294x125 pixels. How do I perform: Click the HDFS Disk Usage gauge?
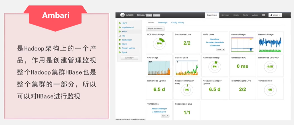tap(159, 43)
